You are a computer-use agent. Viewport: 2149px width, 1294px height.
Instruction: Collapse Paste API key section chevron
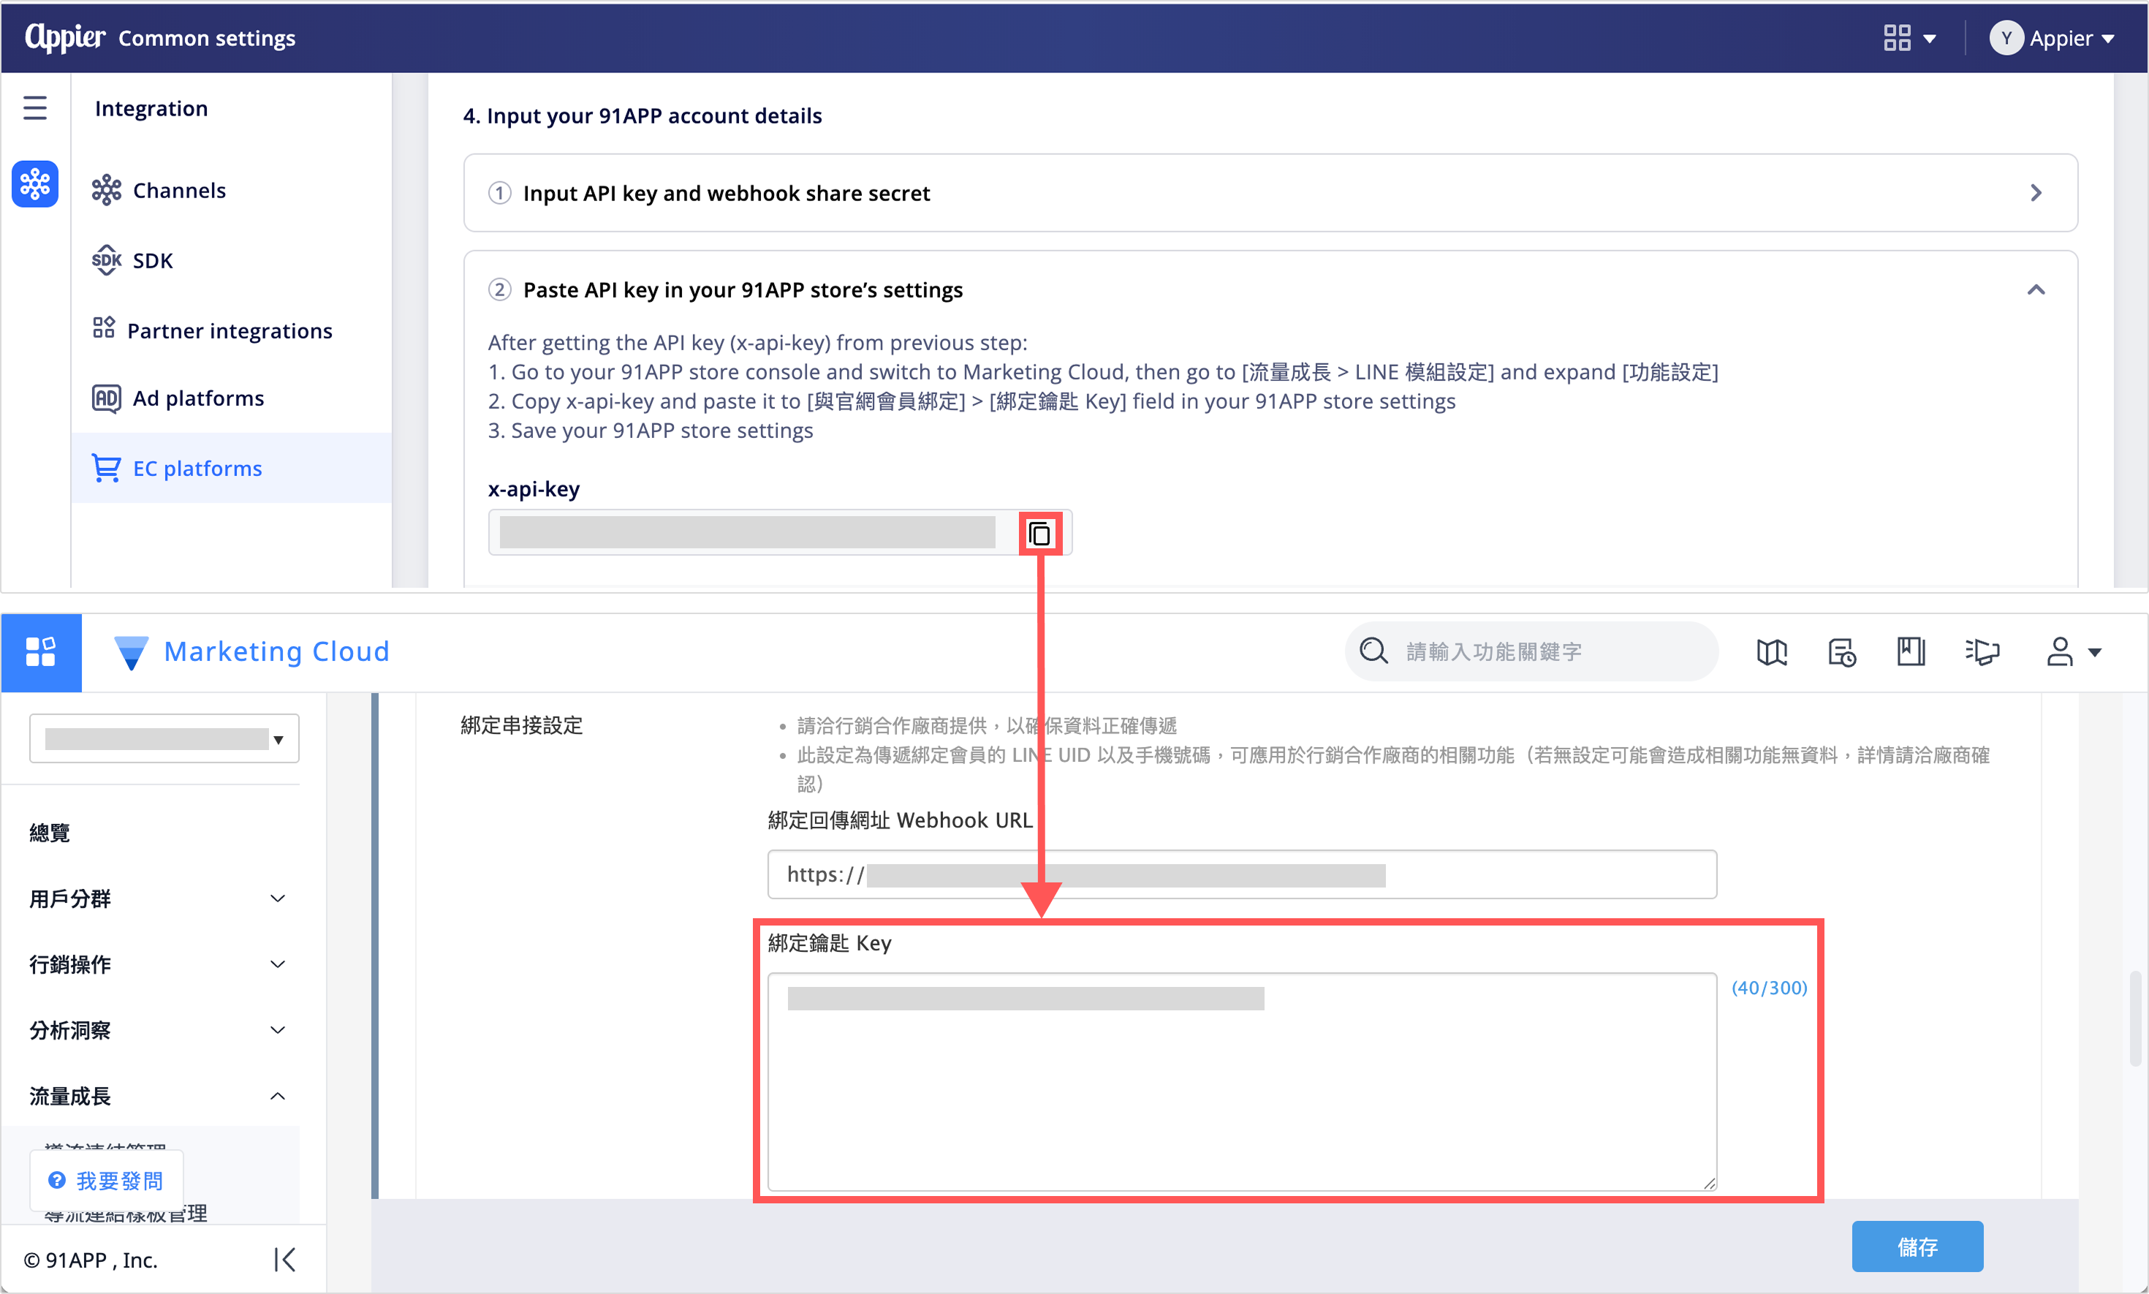pos(2035,290)
